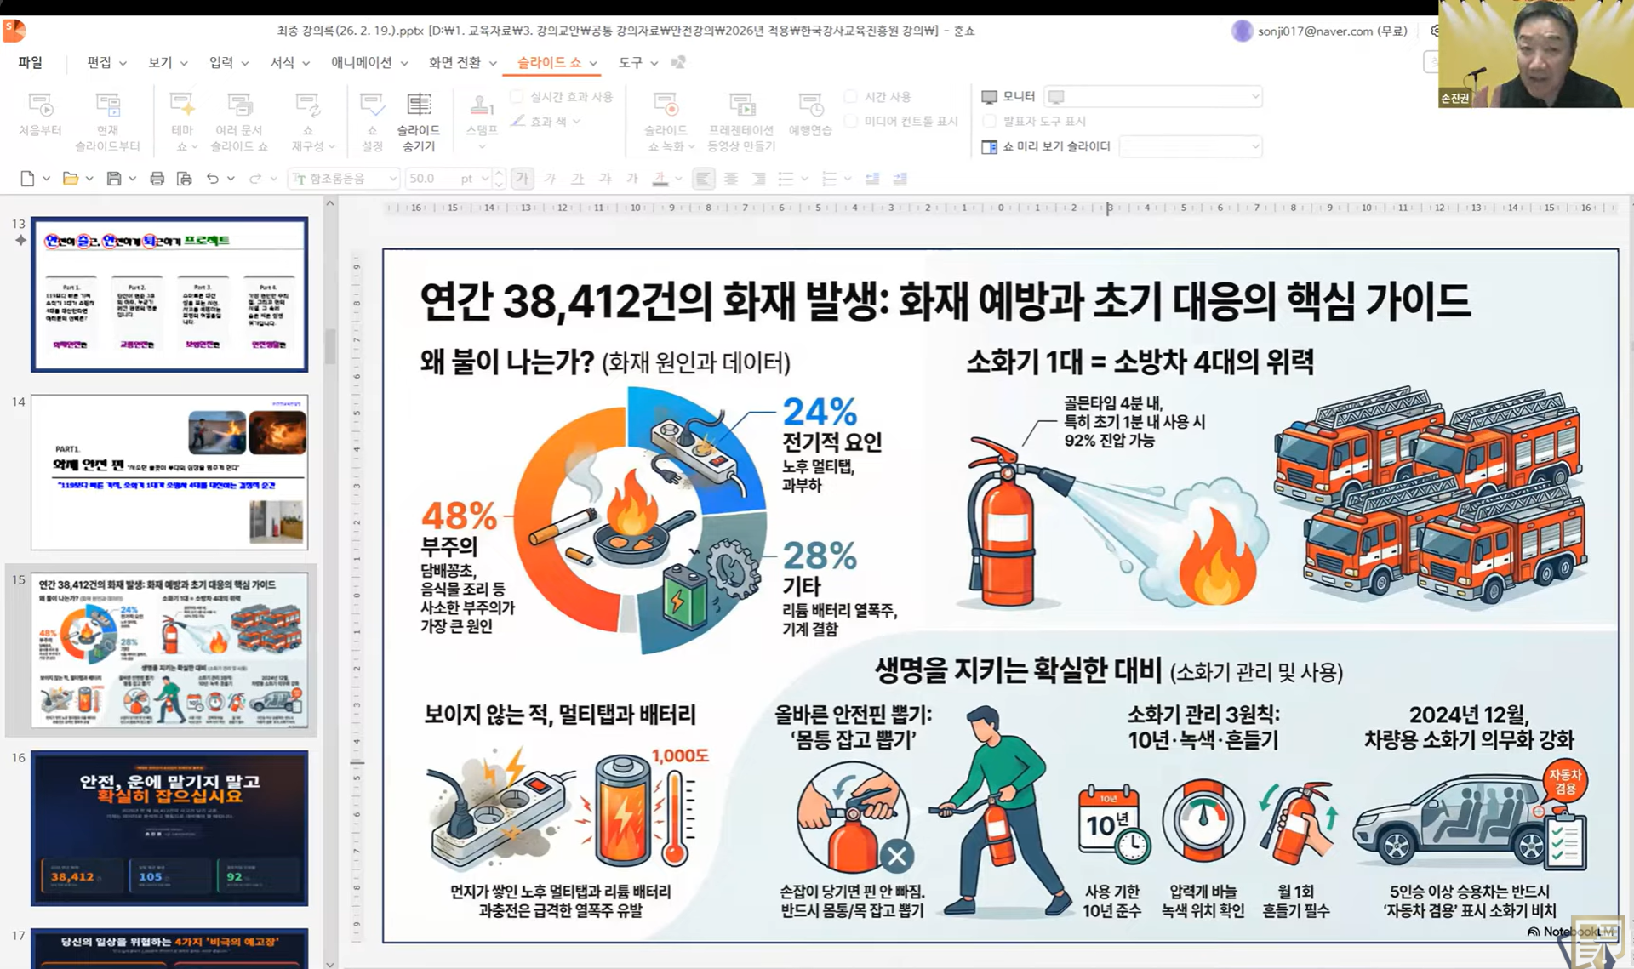Click the new document icon
The width and height of the screenshot is (1634, 969).
[27, 179]
